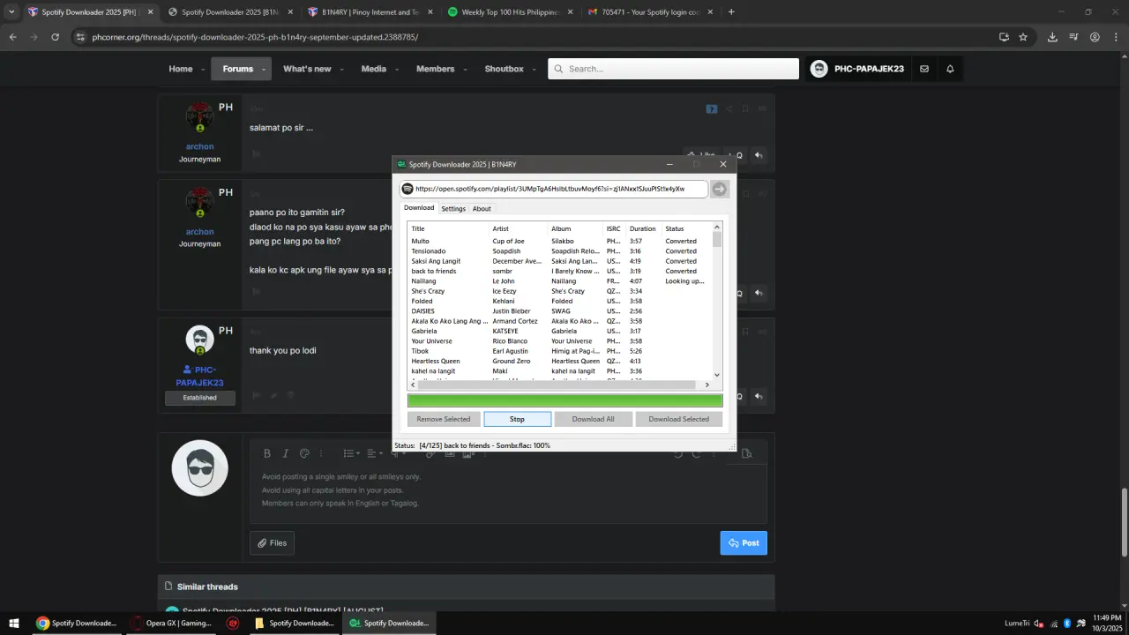Click the arrow go button beside the Spotify URL
Screen dimensions: 1129x635
click(720, 189)
